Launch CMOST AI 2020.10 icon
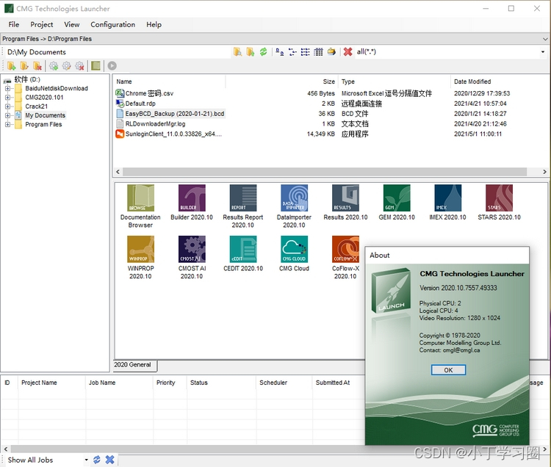The image size is (551, 467). (192, 250)
